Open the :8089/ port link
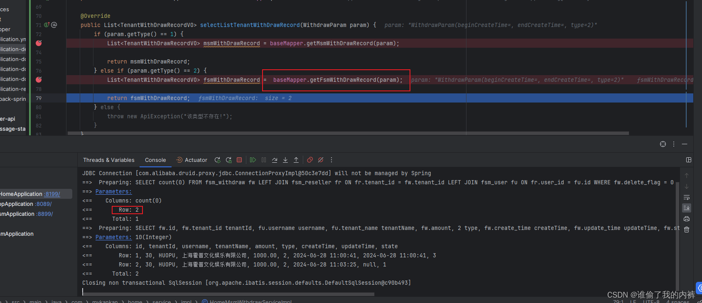Image resolution: width=702 pixels, height=303 pixels. pos(44,204)
